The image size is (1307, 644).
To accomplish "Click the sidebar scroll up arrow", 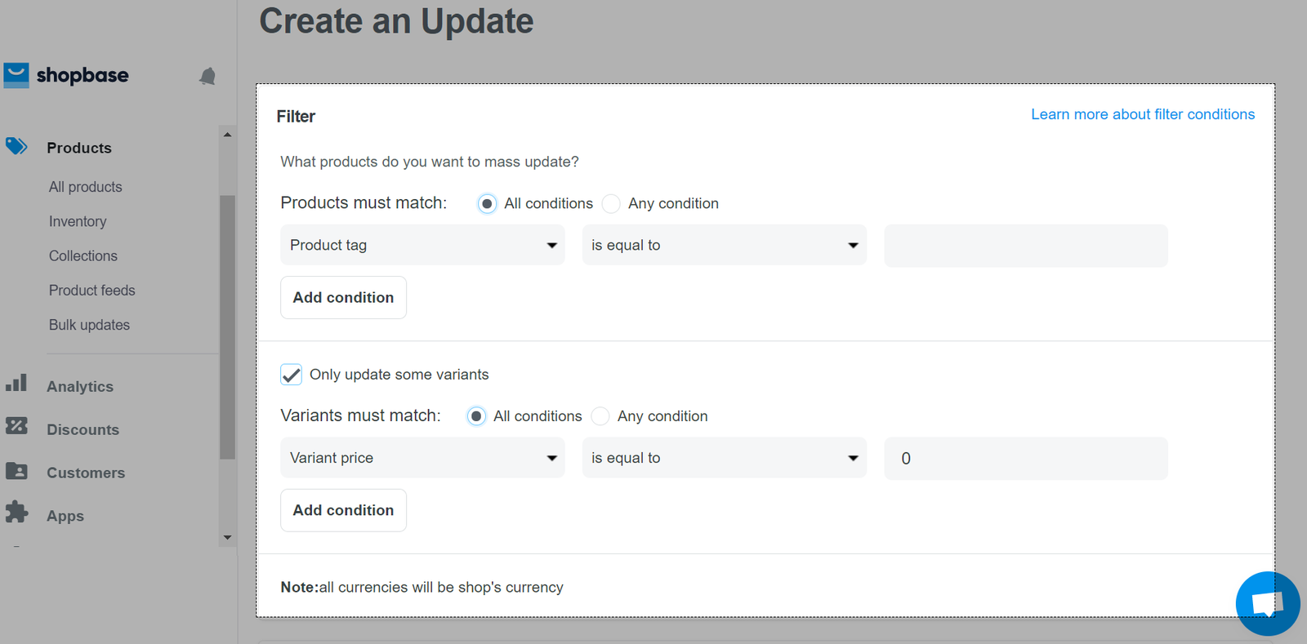I will [227, 135].
